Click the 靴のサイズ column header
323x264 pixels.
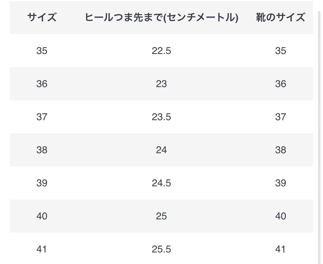(280, 18)
